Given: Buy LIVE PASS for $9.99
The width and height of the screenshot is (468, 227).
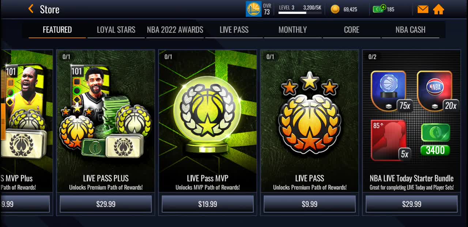Looking at the screenshot, I should (x=310, y=204).
